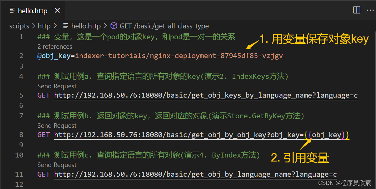Open the More Actions ellipsis menu
The height and width of the screenshot is (189, 376).
point(370,10)
